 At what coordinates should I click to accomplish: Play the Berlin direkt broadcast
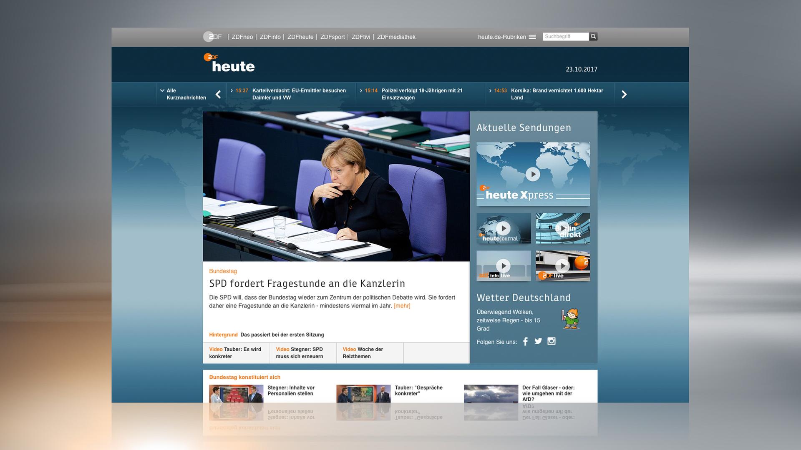pos(563,228)
